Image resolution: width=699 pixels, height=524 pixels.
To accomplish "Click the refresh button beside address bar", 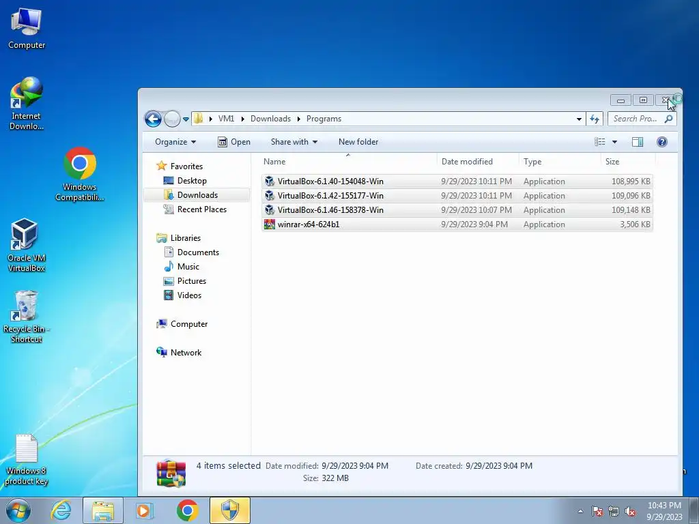I will click(595, 119).
